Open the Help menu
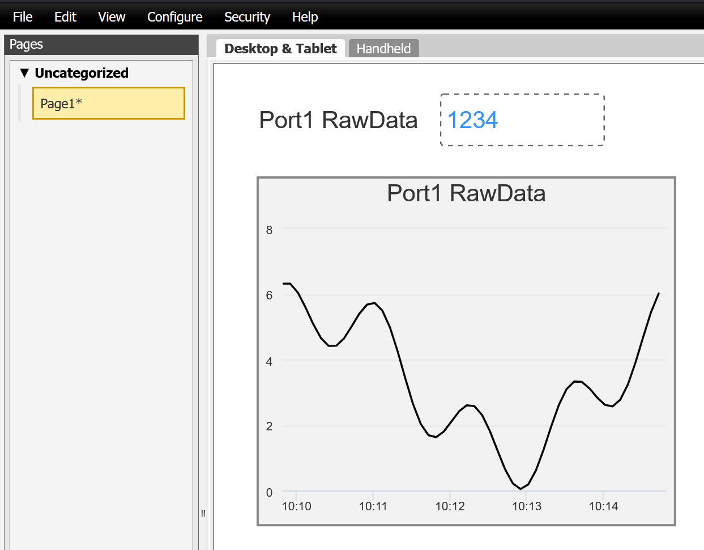Screen dimensions: 704x550 [x=305, y=17]
